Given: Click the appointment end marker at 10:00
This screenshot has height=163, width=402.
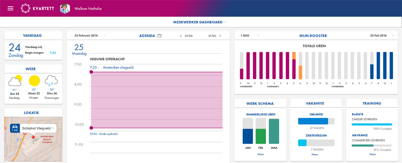Looking at the screenshot, I should coord(91,128).
